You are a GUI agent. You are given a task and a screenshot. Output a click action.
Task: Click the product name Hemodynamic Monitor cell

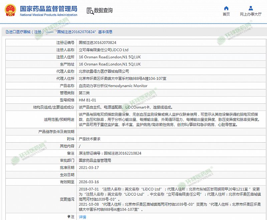113,86
